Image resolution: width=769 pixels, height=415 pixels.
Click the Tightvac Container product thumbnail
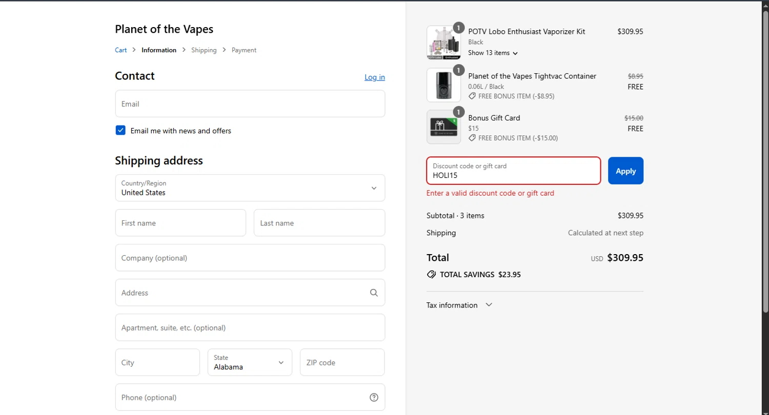click(443, 85)
